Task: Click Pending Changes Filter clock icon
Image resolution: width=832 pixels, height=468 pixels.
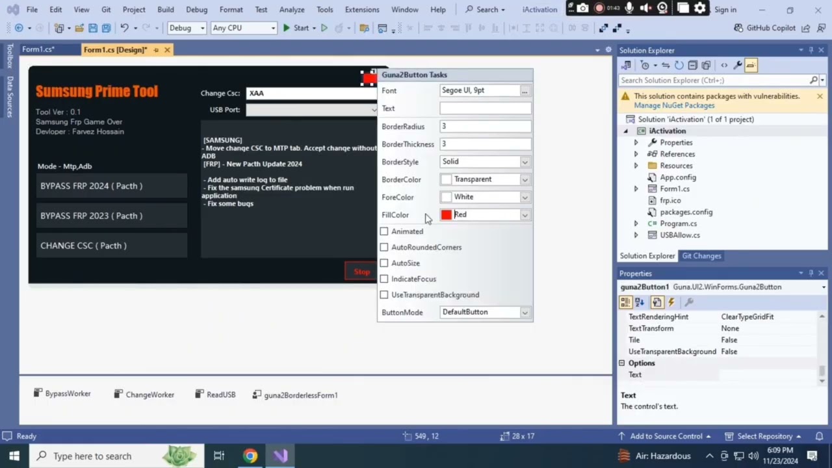Action: click(645, 65)
